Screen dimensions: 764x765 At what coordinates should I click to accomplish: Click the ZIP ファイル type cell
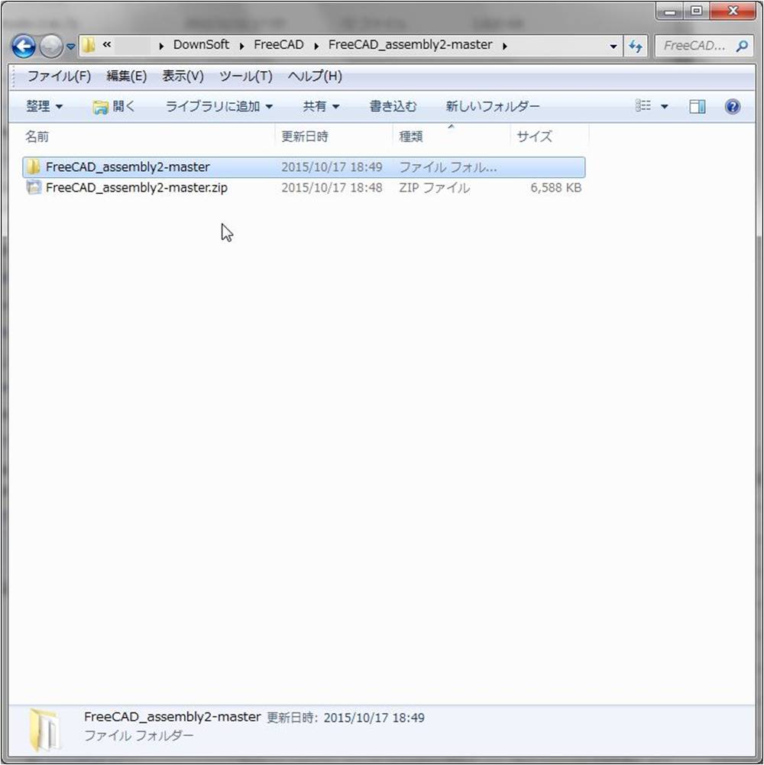[x=435, y=188]
